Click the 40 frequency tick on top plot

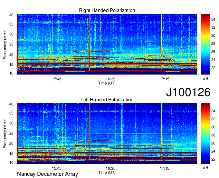click(11, 15)
